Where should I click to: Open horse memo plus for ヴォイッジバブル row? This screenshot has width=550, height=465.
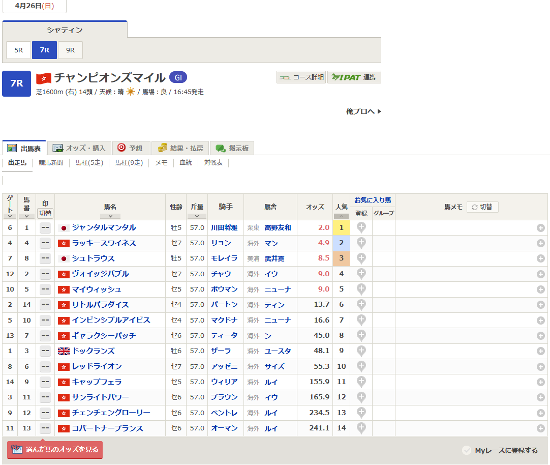tap(540, 274)
